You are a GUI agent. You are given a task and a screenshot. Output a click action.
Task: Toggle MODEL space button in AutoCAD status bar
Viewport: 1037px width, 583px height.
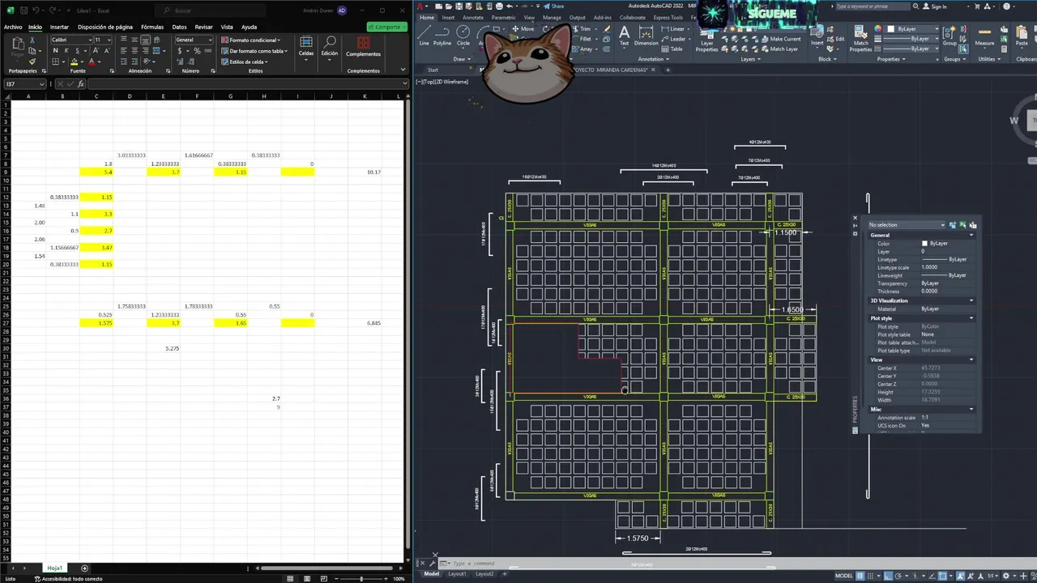(843, 576)
